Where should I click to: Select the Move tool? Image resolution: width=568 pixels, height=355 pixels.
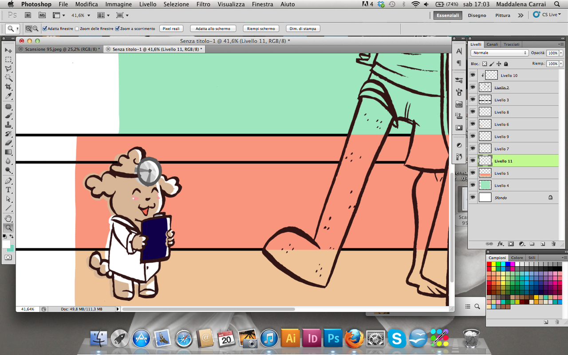(x=8, y=50)
